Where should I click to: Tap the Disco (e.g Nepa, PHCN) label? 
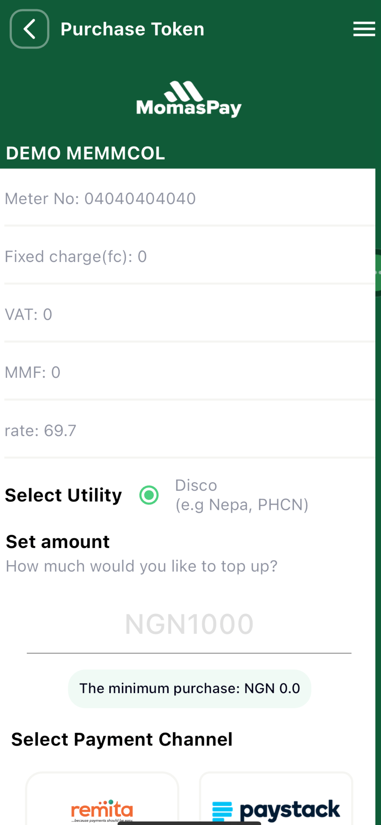(242, 495)
